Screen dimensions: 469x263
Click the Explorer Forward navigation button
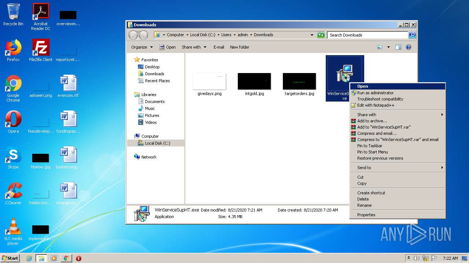[x=143, y=35]
